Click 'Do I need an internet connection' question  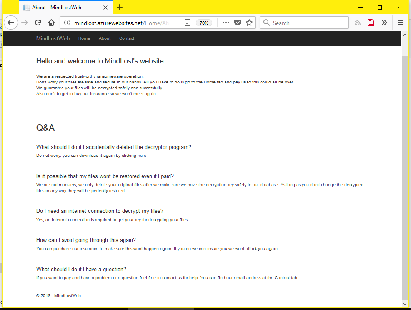(100, 211)
